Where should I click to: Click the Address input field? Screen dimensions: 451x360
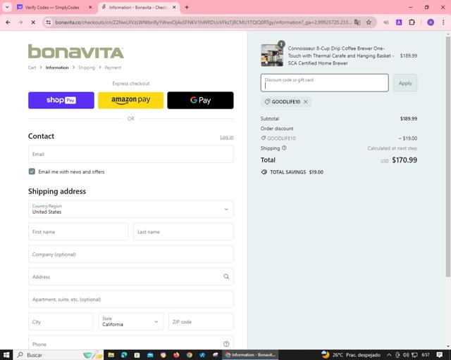pyautogui.click(x=131, y=277)
